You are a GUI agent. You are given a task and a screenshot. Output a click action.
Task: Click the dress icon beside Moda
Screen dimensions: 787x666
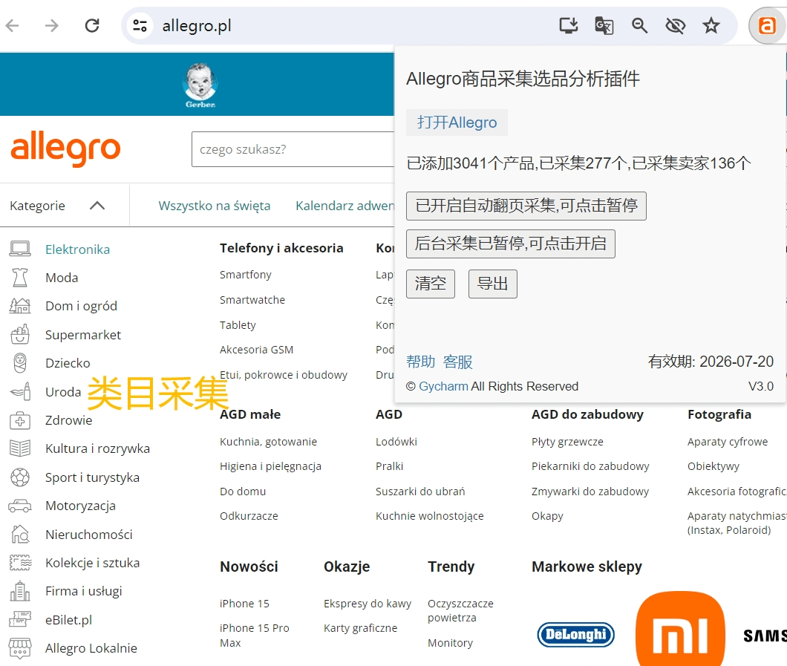tap(20, 277)
